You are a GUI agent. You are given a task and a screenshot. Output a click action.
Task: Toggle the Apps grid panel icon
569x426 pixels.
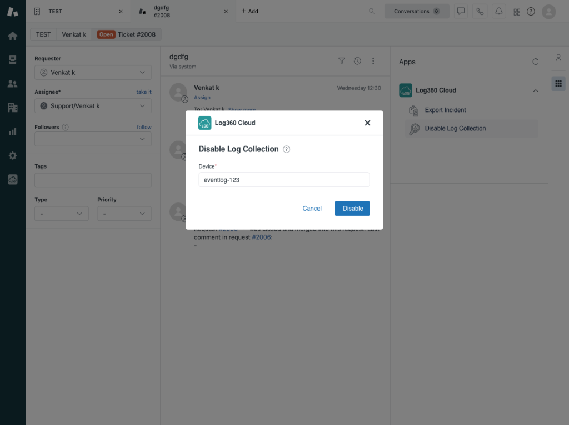click(x=558, y=84)
